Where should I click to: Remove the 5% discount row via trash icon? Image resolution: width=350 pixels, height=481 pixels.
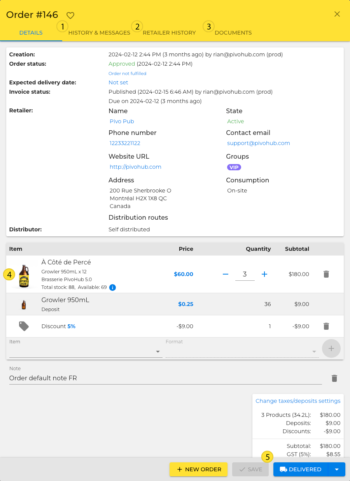pyautogui.click(x=326, y=326)
